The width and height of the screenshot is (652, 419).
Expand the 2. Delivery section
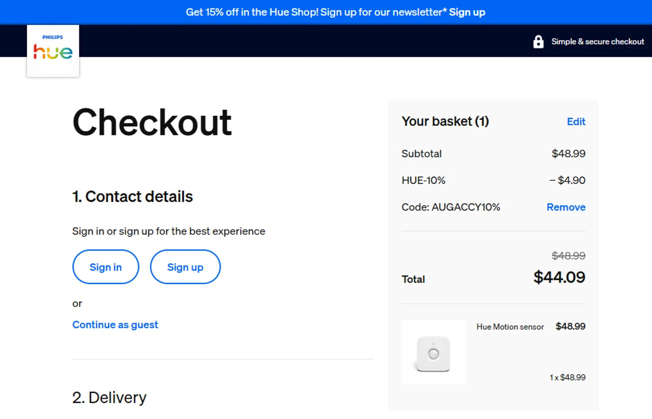tap(110, 397)
